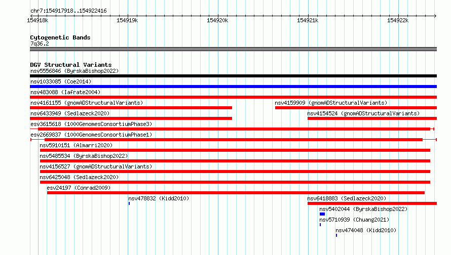Viewport: 451px width, 255px height.
Task: Open nsv5710939 (Chuang2021) label
Action: (354, 220)
